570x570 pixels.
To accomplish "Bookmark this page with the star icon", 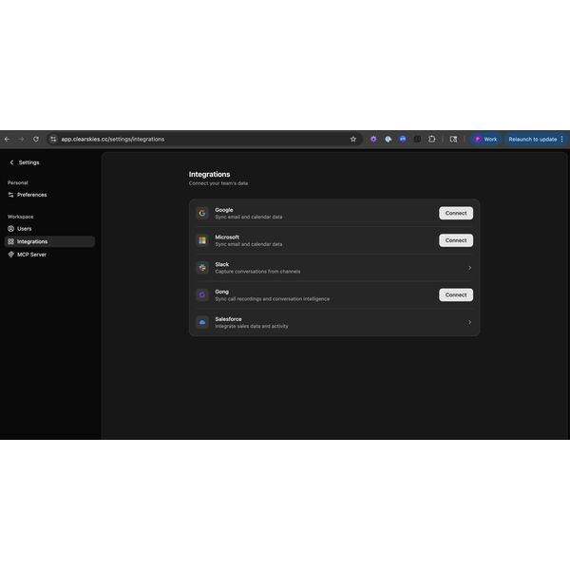I will click(353, 139).
